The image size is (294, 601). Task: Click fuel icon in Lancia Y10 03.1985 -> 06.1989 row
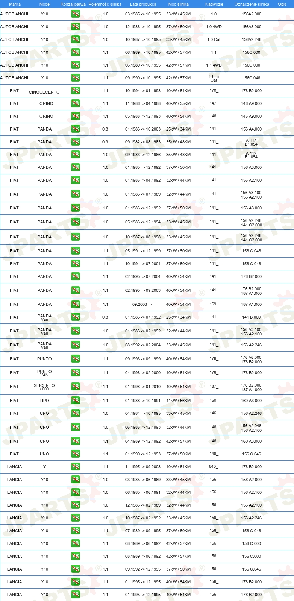point(76,480)
